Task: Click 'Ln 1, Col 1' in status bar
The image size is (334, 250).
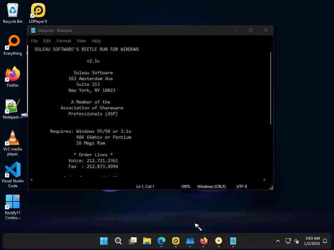Action: coord(145,187)
